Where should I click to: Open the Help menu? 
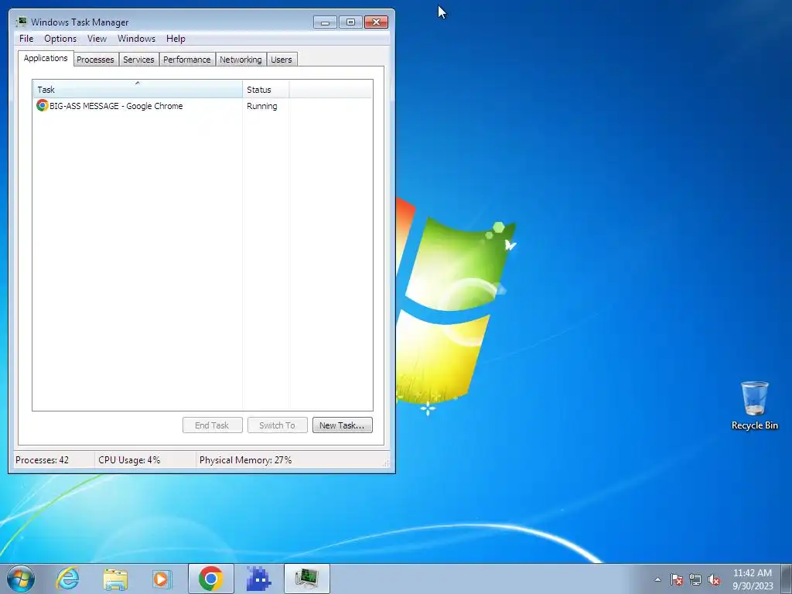click(x=176, y=39)
